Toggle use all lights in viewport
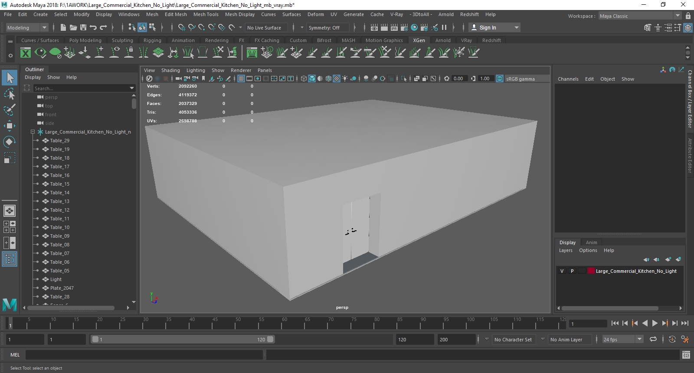694x373 pixels. pyautogui.click(x=345, y=79)
